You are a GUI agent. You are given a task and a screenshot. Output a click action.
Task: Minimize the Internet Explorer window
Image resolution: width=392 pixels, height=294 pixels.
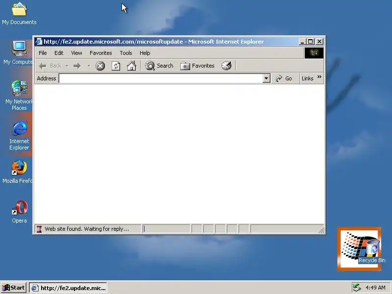[x=302, y=42]
